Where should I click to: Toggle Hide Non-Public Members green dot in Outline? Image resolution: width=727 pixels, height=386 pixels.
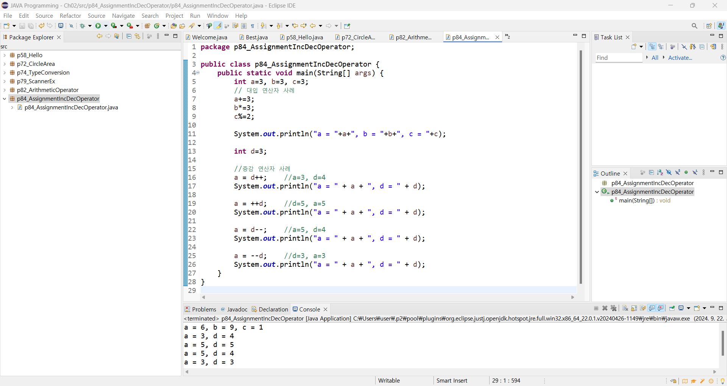[x=686, y=173]
